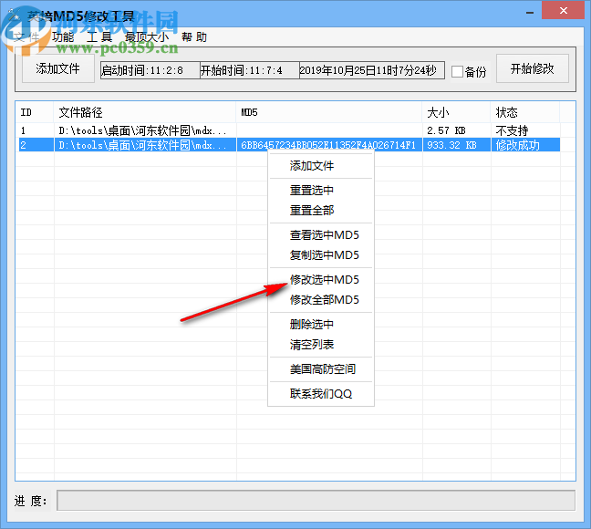This screenshot has height=529, width=591.
Task: Click the 开始时间 status field
Action: (x=250, y=70)
